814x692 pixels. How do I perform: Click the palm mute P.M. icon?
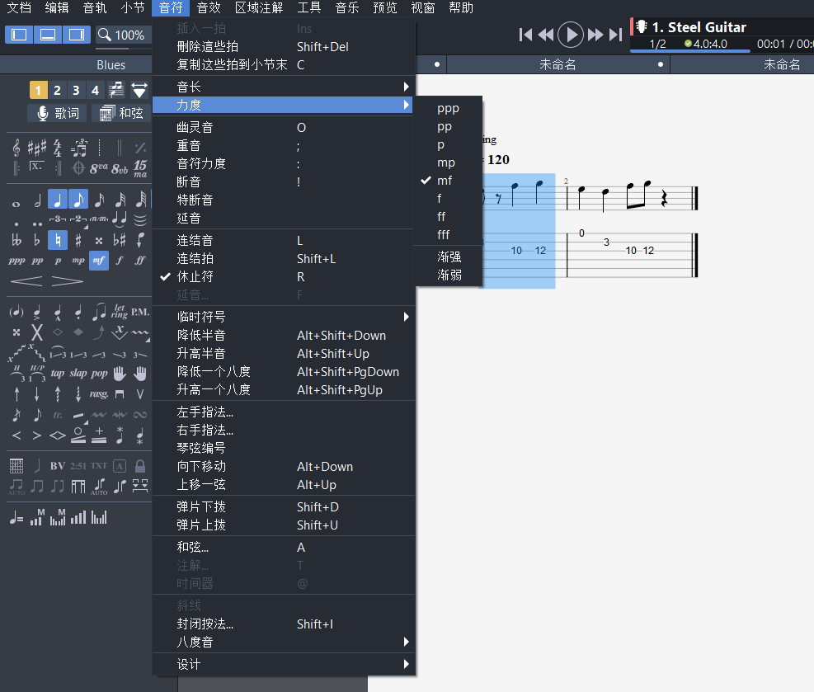140,312
